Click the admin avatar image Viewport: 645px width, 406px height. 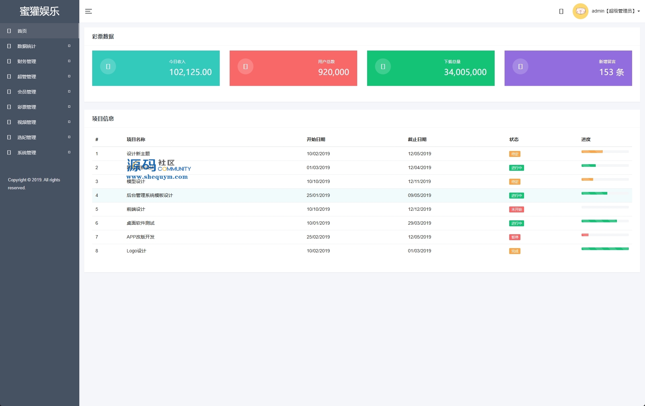click(x=580, y=11)
